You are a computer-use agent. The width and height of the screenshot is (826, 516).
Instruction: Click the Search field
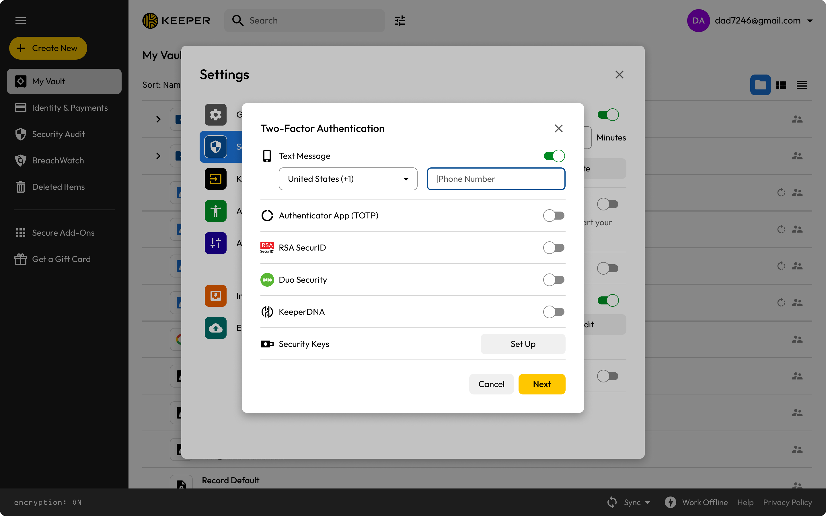305,20
